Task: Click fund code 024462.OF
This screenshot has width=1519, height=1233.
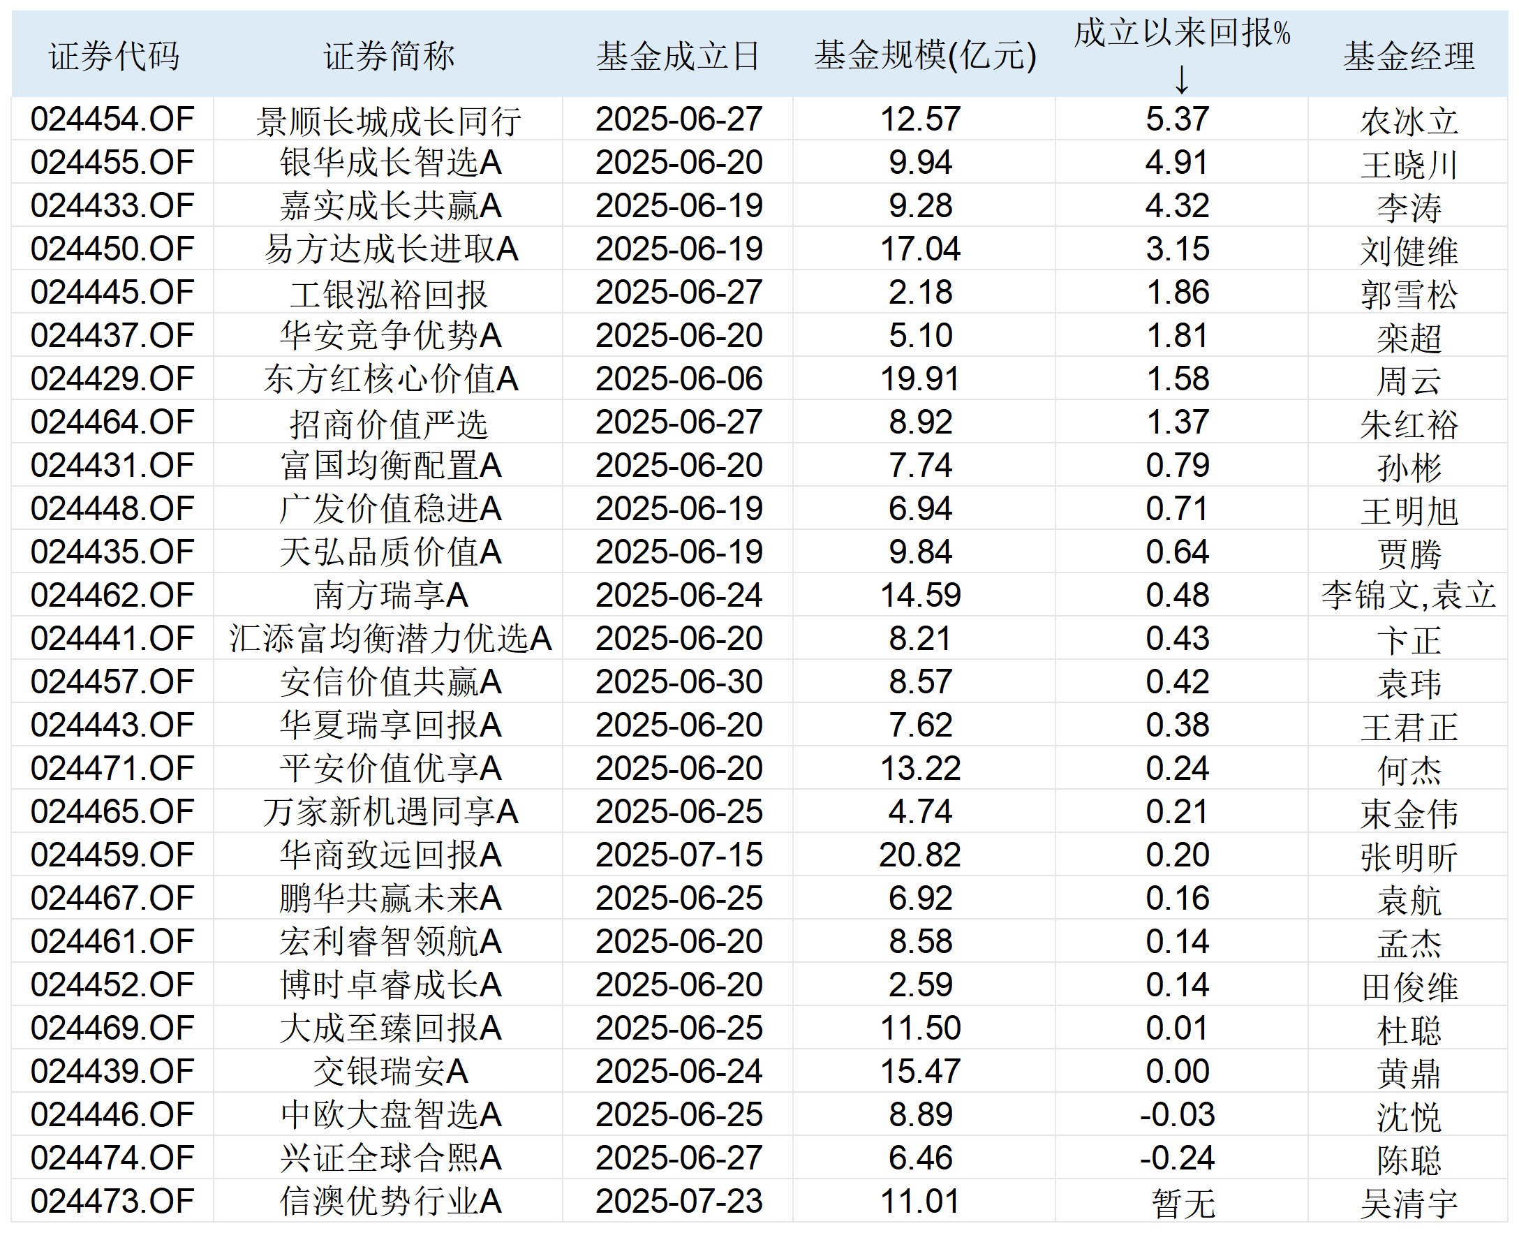Action: point(112,595)
